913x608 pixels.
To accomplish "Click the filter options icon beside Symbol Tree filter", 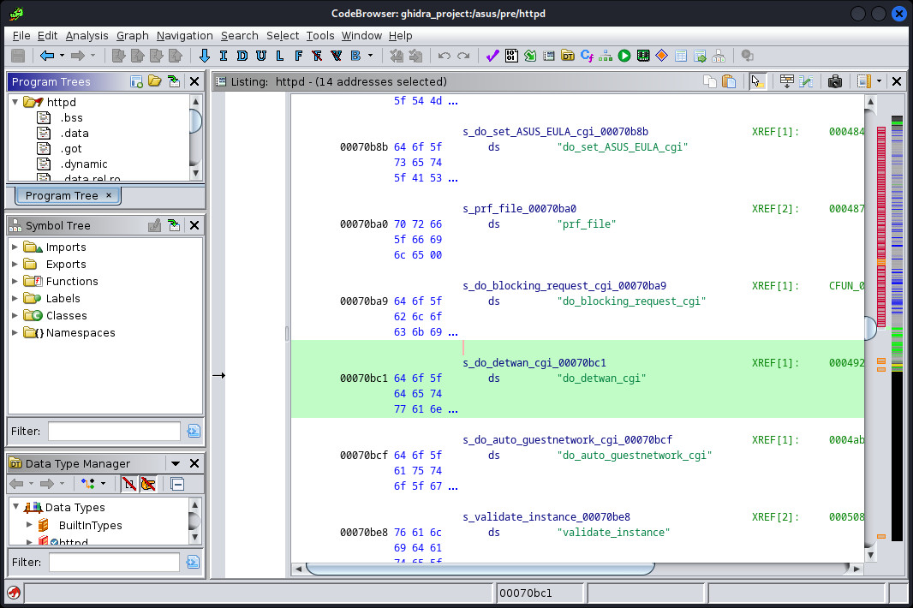I will [194, 431].
